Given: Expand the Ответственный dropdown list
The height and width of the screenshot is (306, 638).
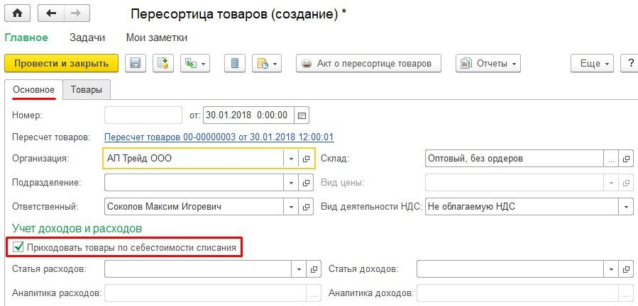Looking at the screenshot, I should coord(291,206).
